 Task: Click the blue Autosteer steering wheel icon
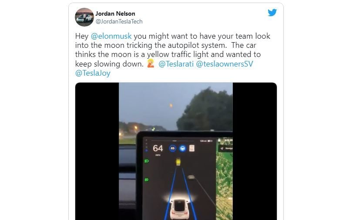tap(182, 148)
